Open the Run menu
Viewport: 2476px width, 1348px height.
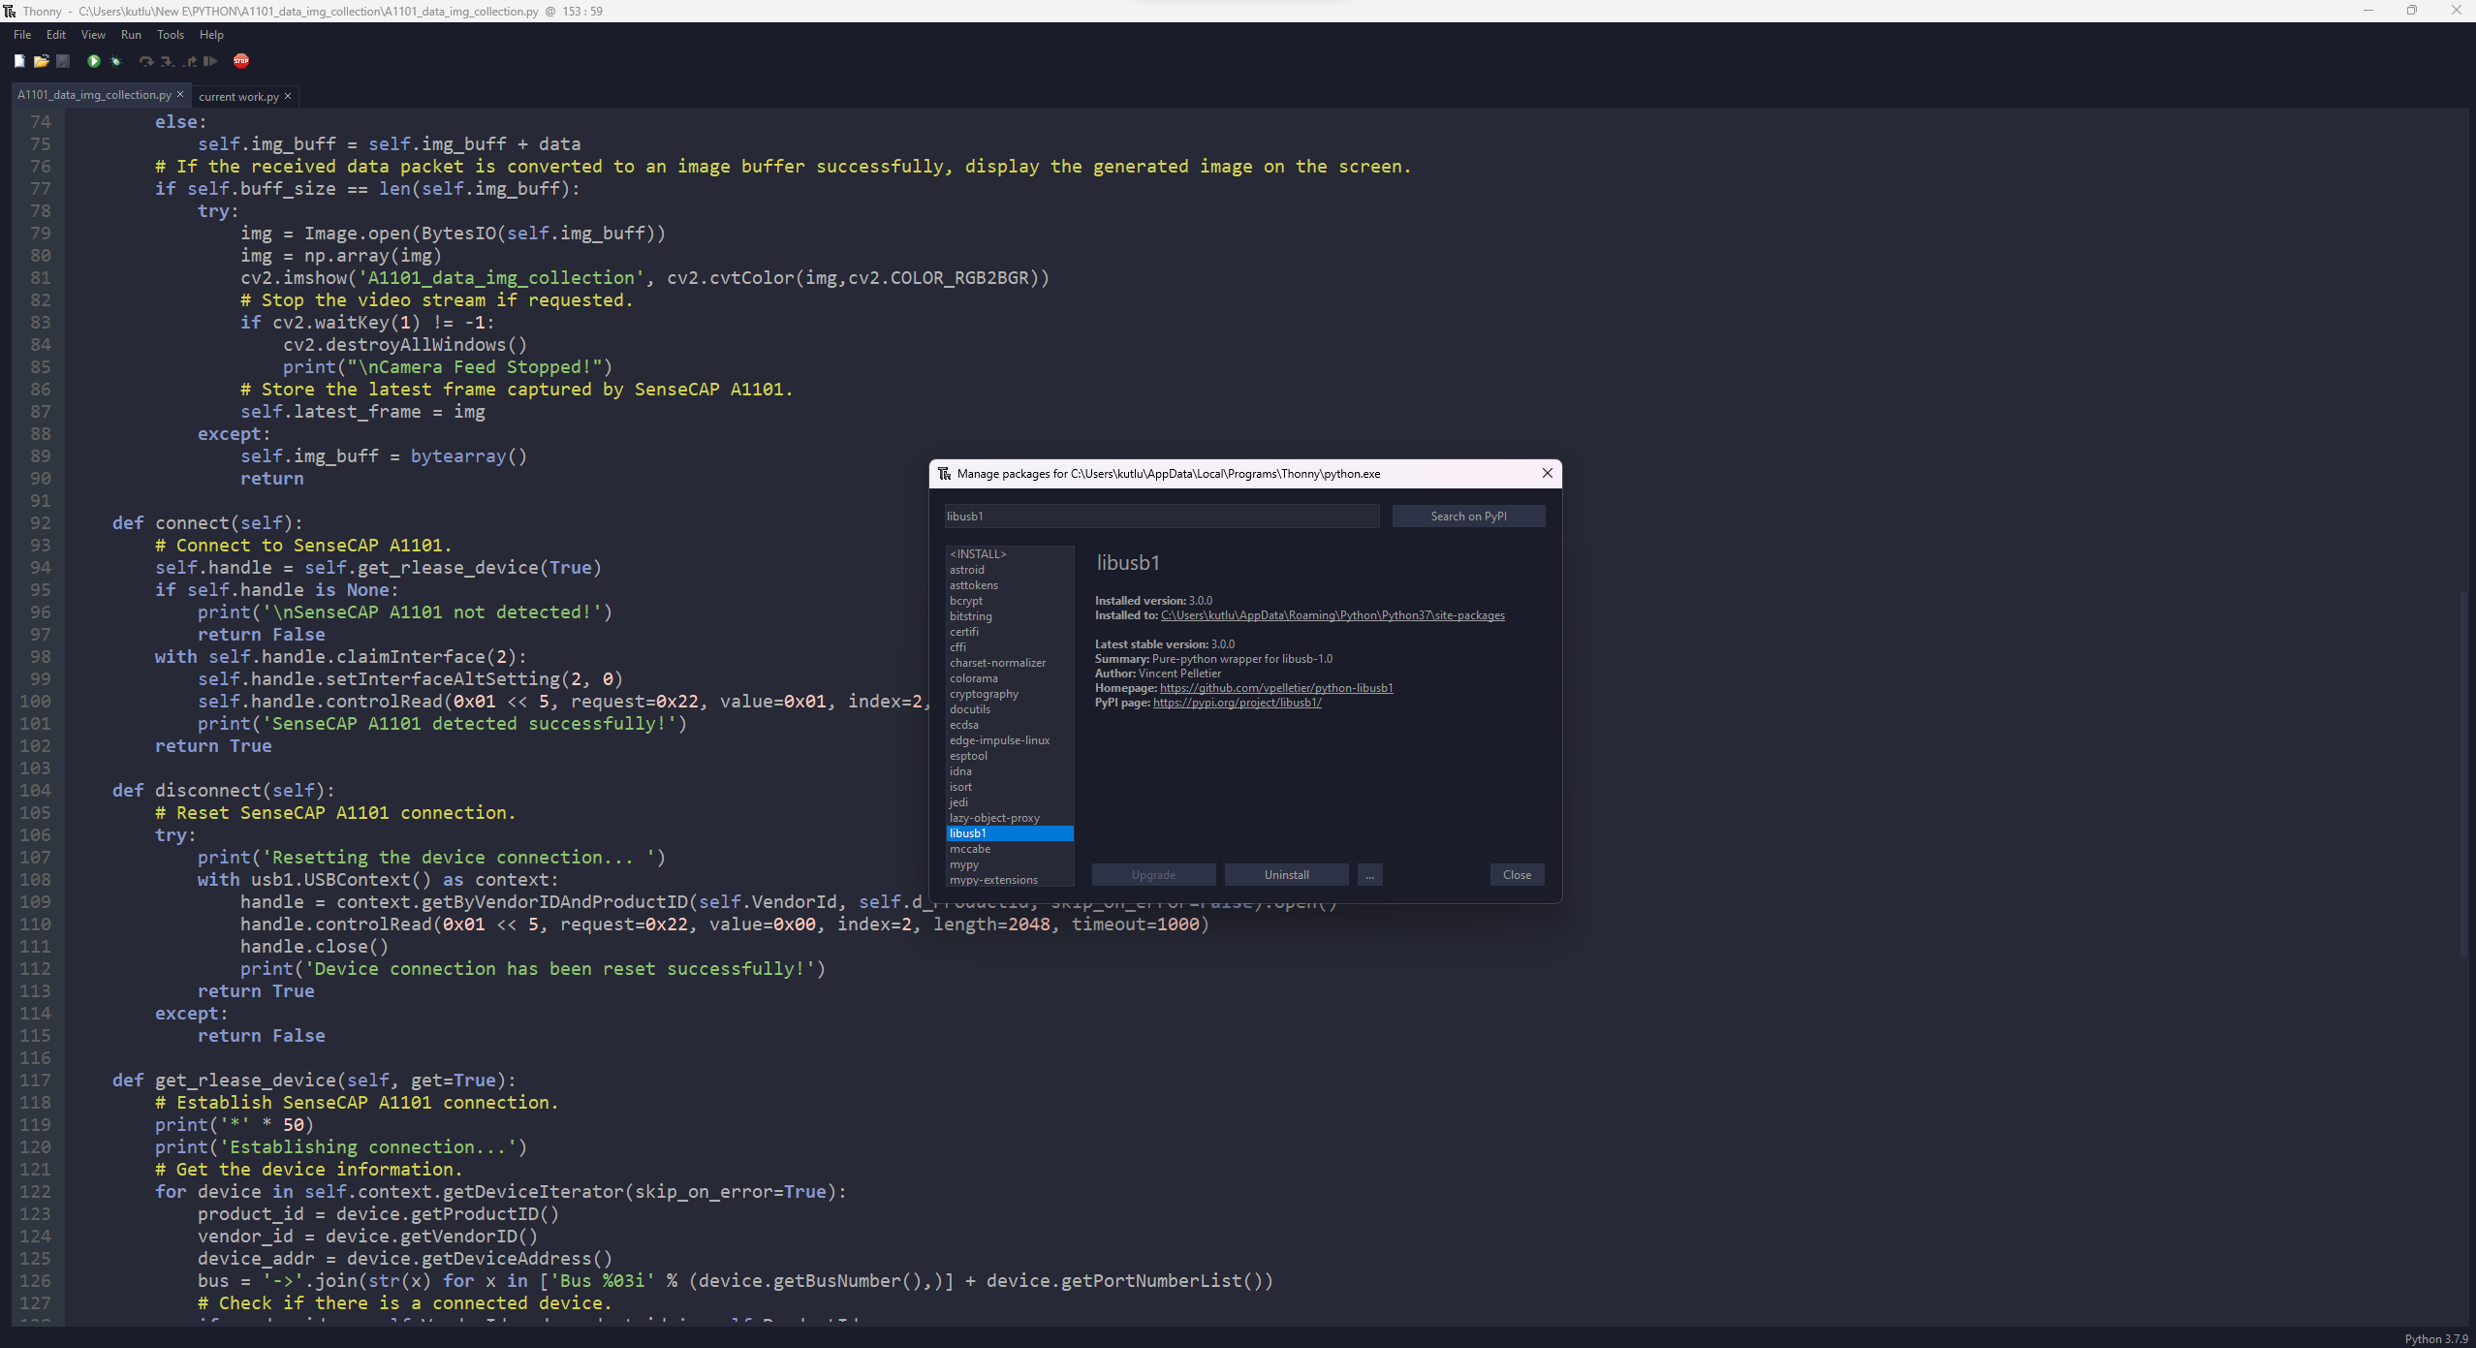[x=131, y=35]
